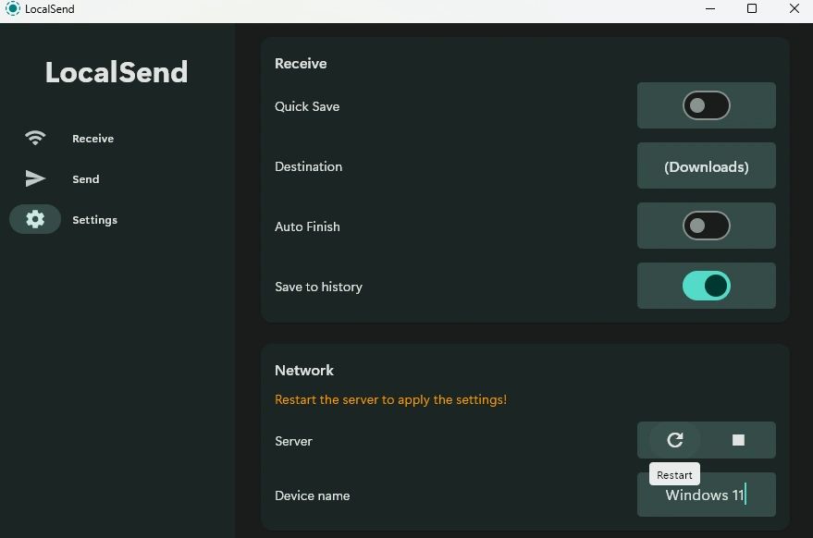Click the LocalSend heading in sidebar

tap(117, 72)
